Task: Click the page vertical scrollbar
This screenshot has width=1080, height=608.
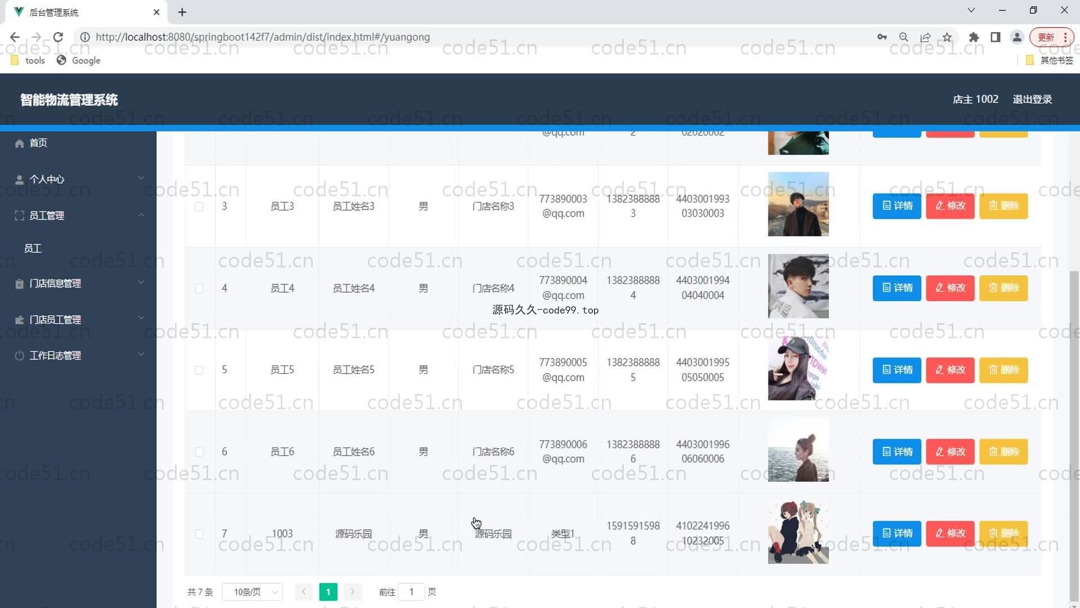Action: pos(1074,436)
